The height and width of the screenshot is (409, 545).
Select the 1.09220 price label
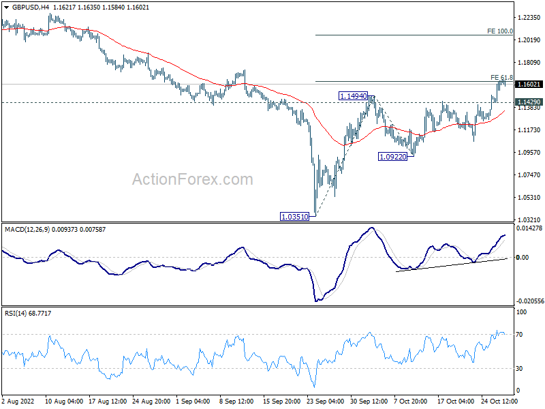click(x=393, y=157)
